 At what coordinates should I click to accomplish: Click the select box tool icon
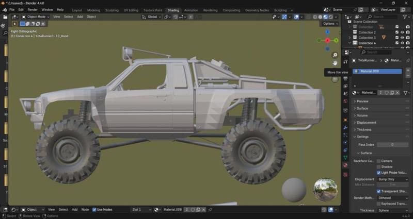(15, 24)
